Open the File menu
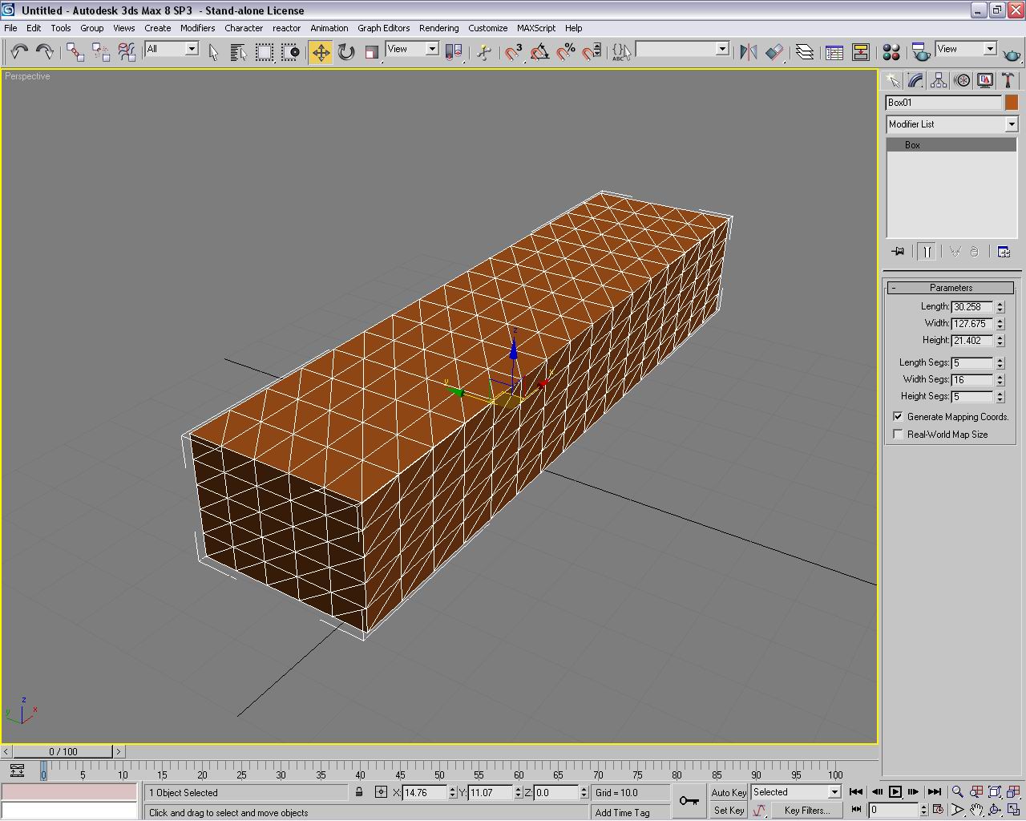The width and height of the screenshot is (1026, 821). point(10,28)
